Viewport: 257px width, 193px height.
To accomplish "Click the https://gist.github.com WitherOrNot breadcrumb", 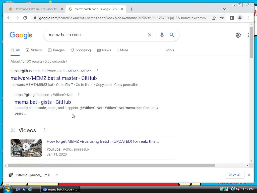I will click(43, 95).
